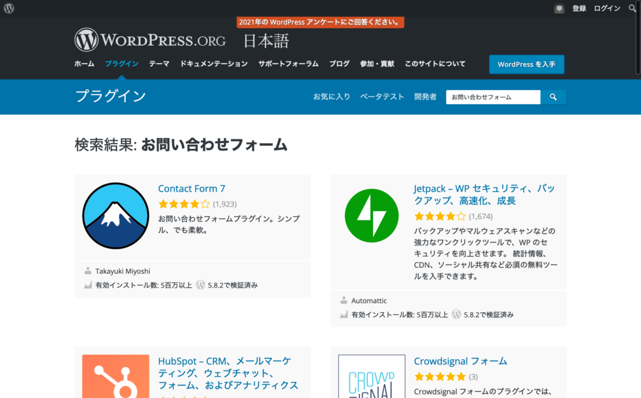Open the 開発者 link

click(425, 97)
